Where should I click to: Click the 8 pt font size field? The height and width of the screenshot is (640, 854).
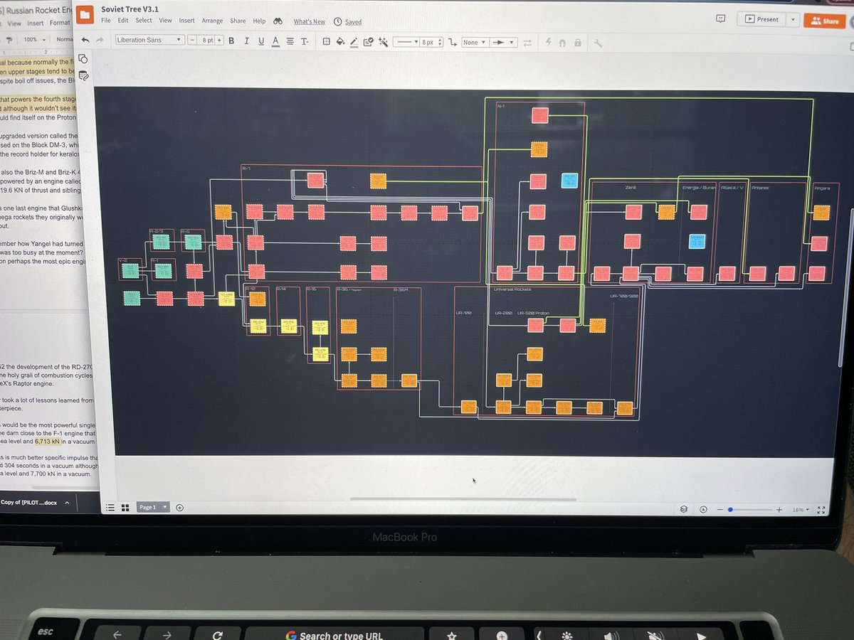coord(206,41)
